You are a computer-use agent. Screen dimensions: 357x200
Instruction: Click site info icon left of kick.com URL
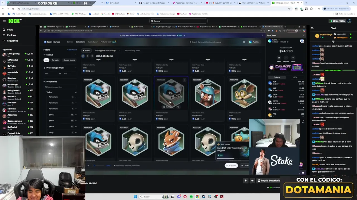[x=19, y=9]
